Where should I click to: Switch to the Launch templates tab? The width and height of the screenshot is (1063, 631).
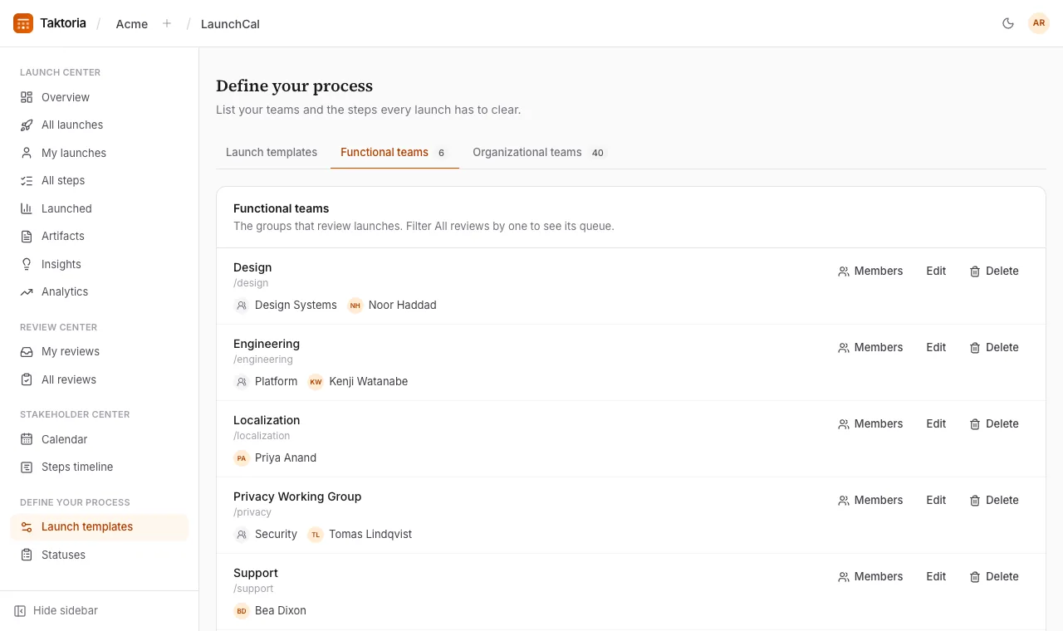point(272,152)
